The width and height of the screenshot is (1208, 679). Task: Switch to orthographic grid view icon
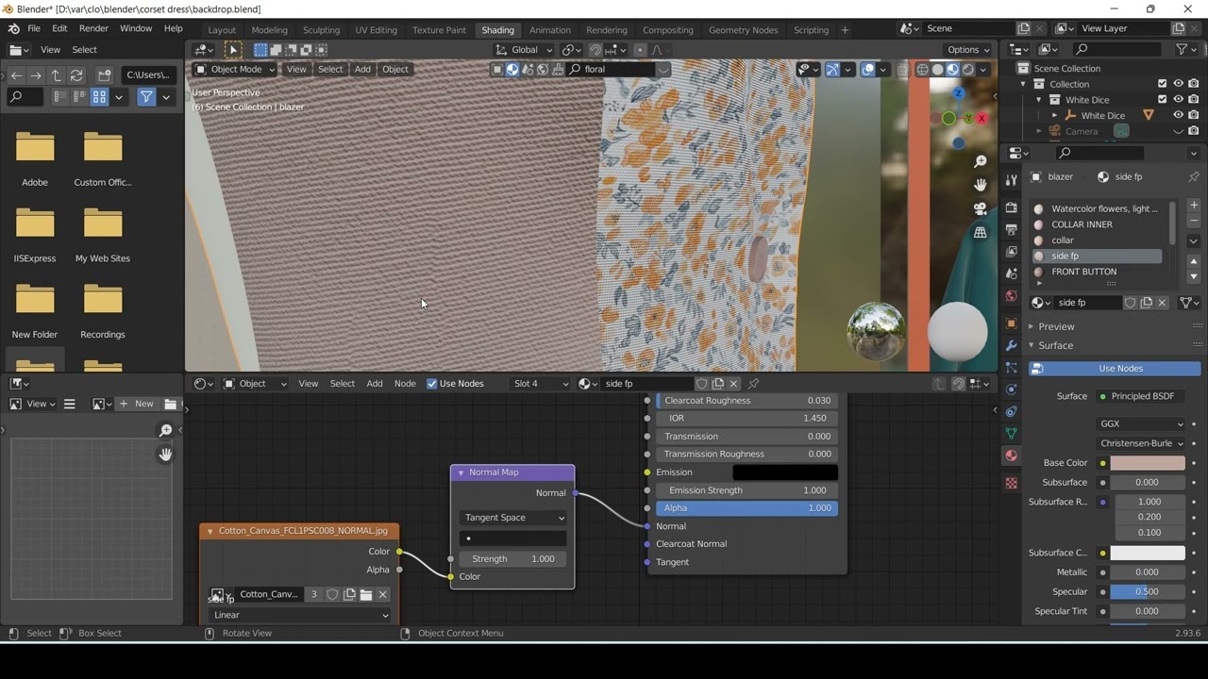click(x=981, y=232)
